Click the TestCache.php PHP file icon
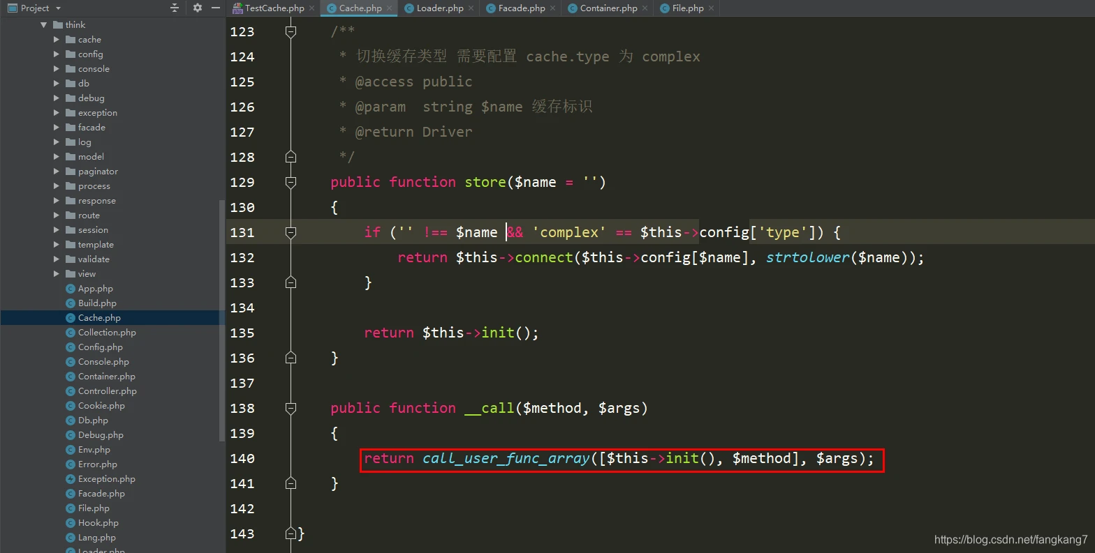The width and height of the screenshot is (1095, 553). click(237, 8)
